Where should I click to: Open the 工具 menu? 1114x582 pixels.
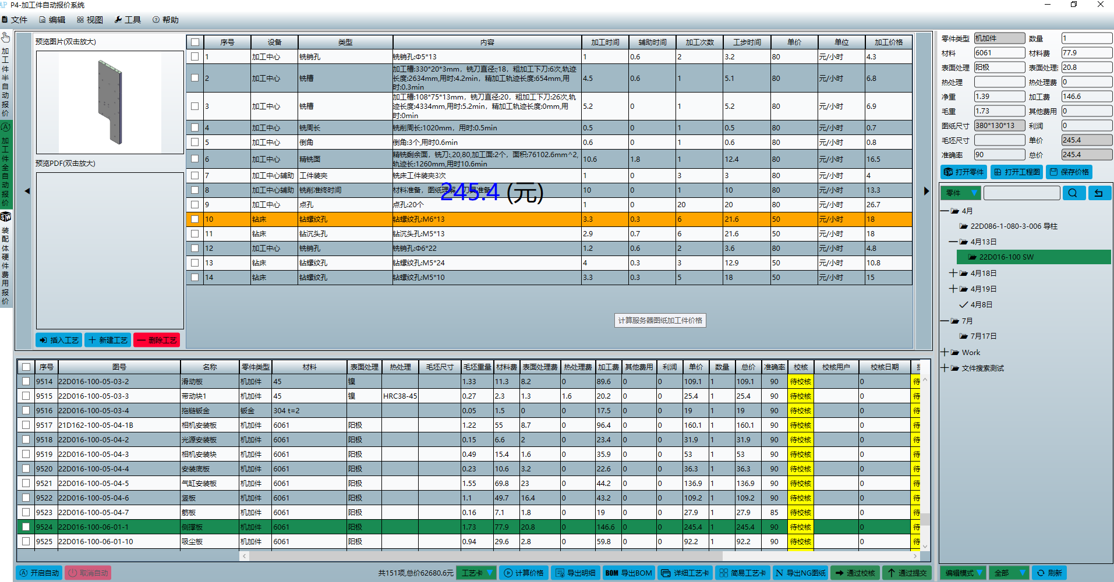coord(128,20)
